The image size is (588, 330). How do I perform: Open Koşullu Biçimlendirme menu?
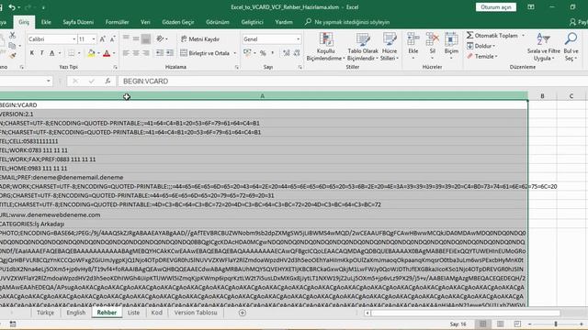point(325,47)
